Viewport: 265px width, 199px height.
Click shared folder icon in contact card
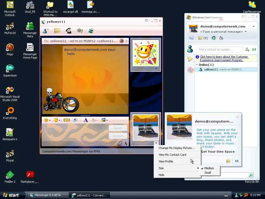pos(228,161)
